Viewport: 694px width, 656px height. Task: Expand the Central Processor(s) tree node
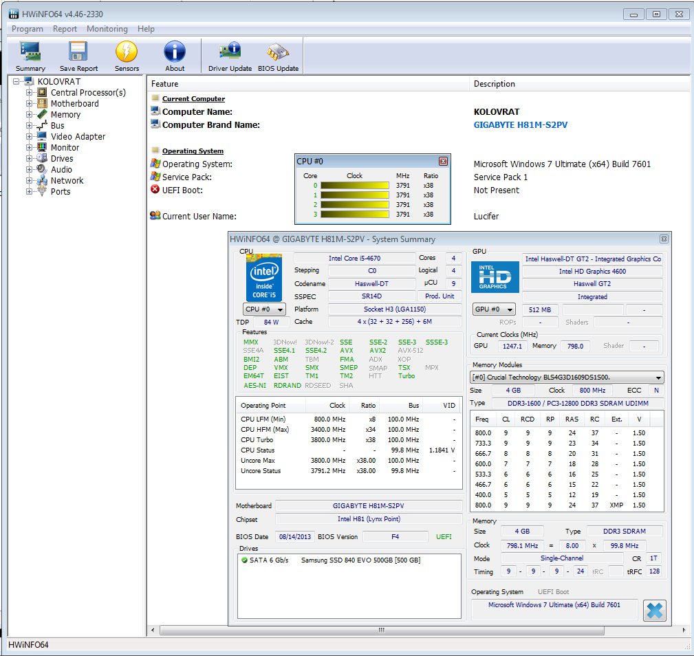pyautogui.click(x=29, y=92)
